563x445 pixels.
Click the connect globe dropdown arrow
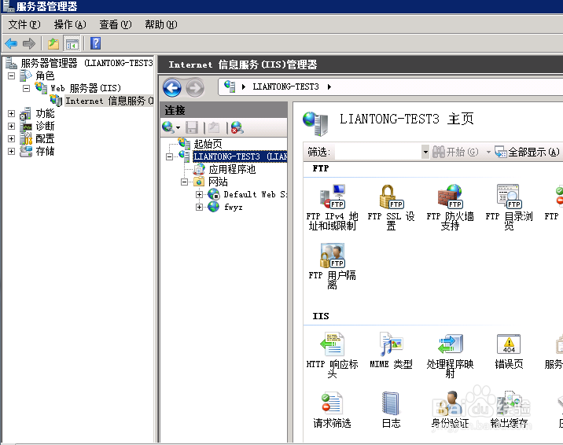178,127
